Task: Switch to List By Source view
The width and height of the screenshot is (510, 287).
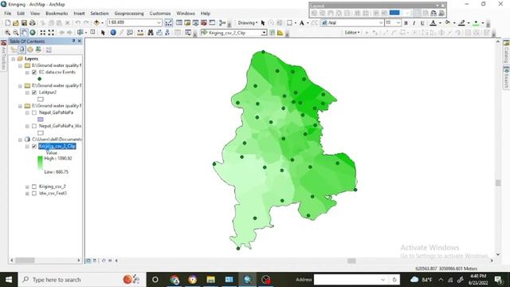Action: pyautogui.click(x=22, y=49)
